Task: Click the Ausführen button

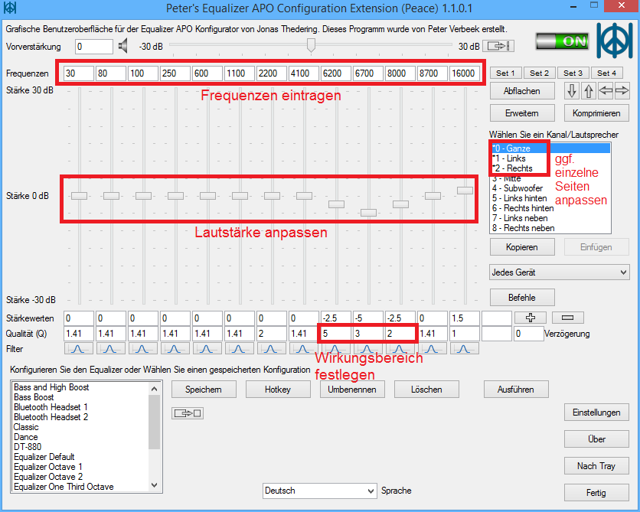Action: point(516,390)
